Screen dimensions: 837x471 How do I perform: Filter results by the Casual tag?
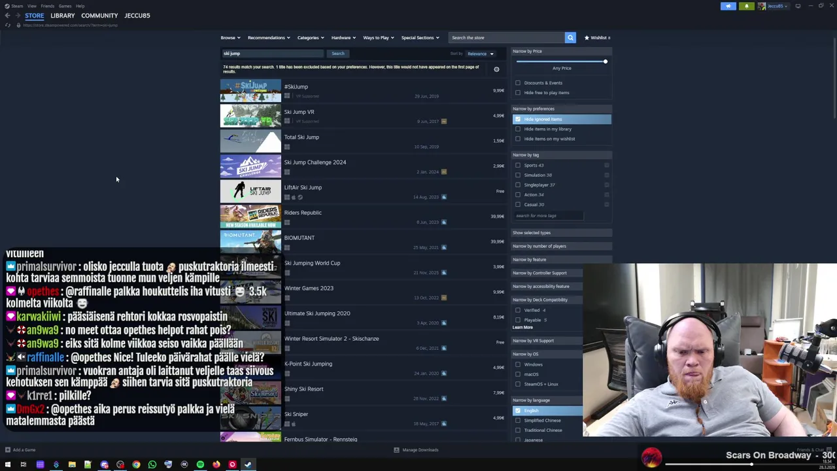[x=518, y=204]
